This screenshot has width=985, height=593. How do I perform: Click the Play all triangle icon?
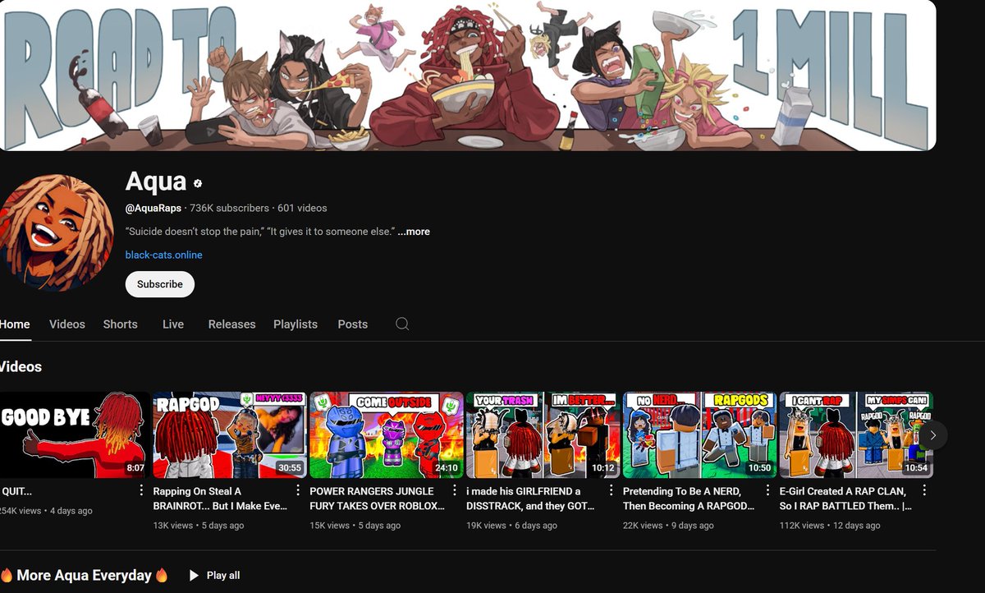pyautogui.click(x=194, y=576)
